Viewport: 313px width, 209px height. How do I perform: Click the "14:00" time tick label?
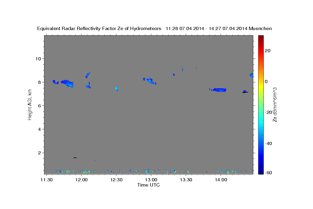pos(221,180)
